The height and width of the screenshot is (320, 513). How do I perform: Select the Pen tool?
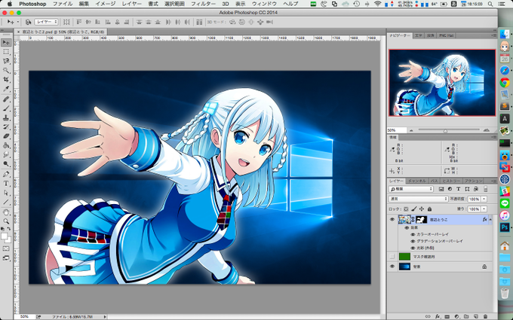click(x=6, y=174)
